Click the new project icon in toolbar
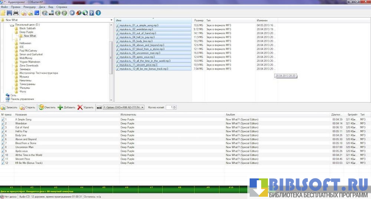Viewport: 371px width, 199px height. click(x=3, y=13)
